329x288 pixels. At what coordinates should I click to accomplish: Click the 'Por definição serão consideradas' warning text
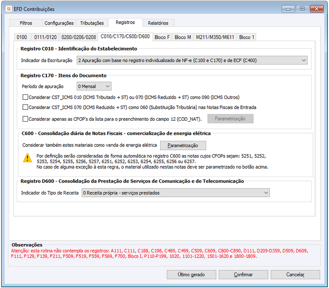[152, 162]
